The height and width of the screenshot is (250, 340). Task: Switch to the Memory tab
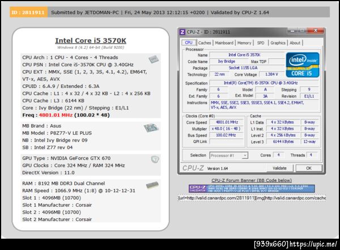pyautogui.click(x=244, y=43)
